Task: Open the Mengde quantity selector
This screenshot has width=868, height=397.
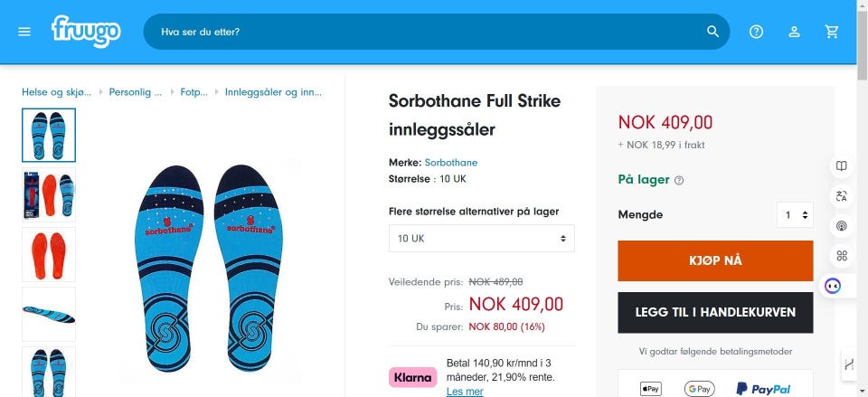Action: point(795,215)
